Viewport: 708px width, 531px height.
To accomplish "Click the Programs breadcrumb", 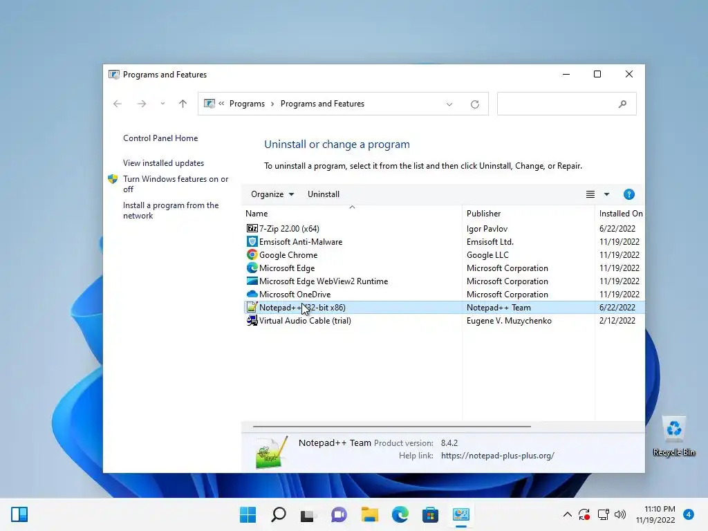I will point(247,104).
